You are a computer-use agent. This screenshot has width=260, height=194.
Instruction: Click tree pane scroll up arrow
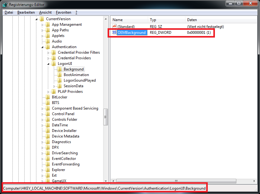(x=106, y=19)
